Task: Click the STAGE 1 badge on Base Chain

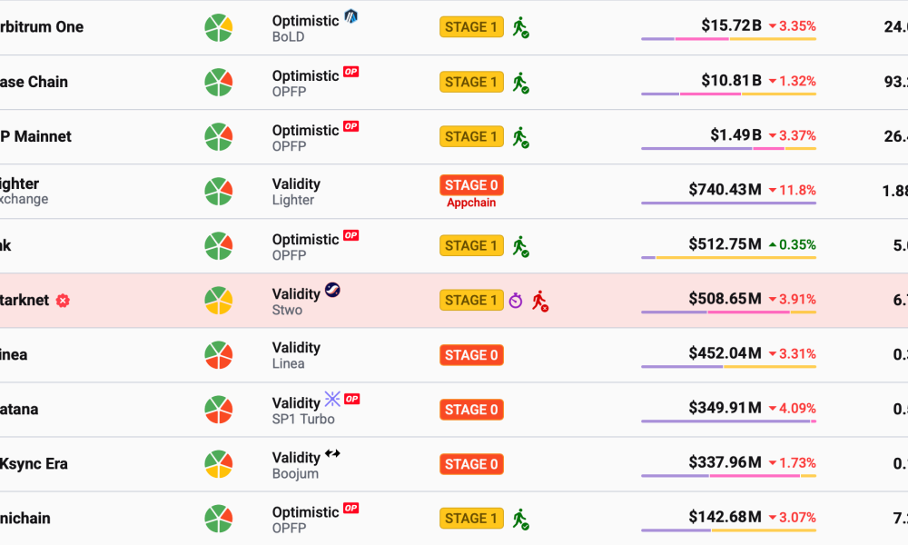Action: pyautogui.click(x=471, y=81)
